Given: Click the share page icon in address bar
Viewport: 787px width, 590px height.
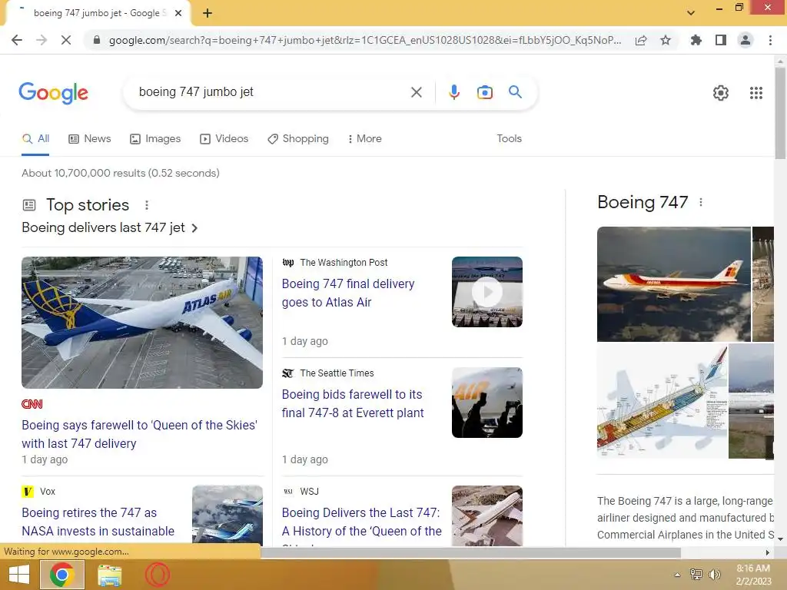Looking at the screenshot, I should click(641, 40).
